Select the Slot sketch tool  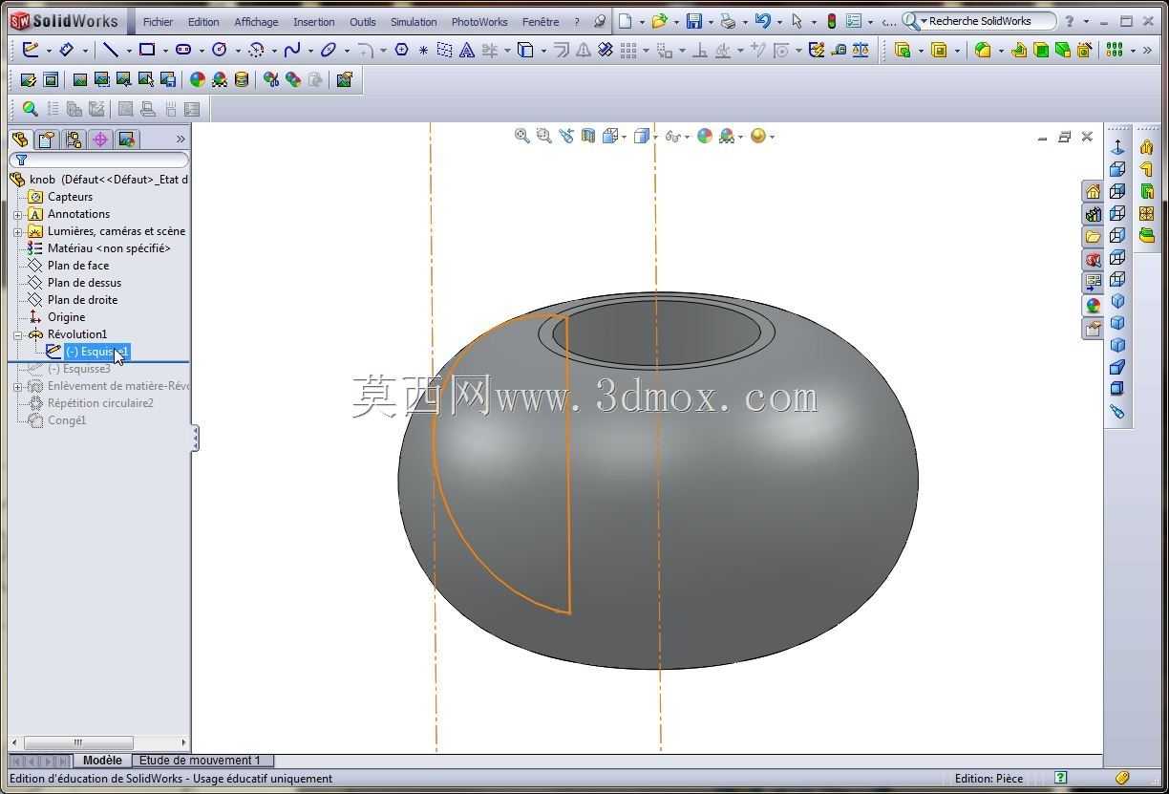point(183,50)
